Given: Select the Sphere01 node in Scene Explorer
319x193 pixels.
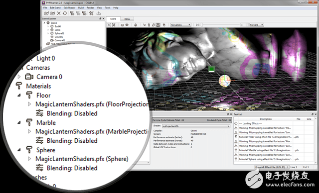Looking at the screenshot, I should click(x=59, y=33).
